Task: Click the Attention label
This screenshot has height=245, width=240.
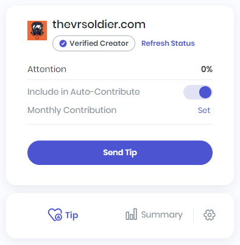Action: coord(47,69)
